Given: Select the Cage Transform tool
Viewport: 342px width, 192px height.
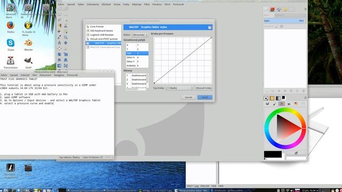Looking at the screenshot, I should [65, 66].
